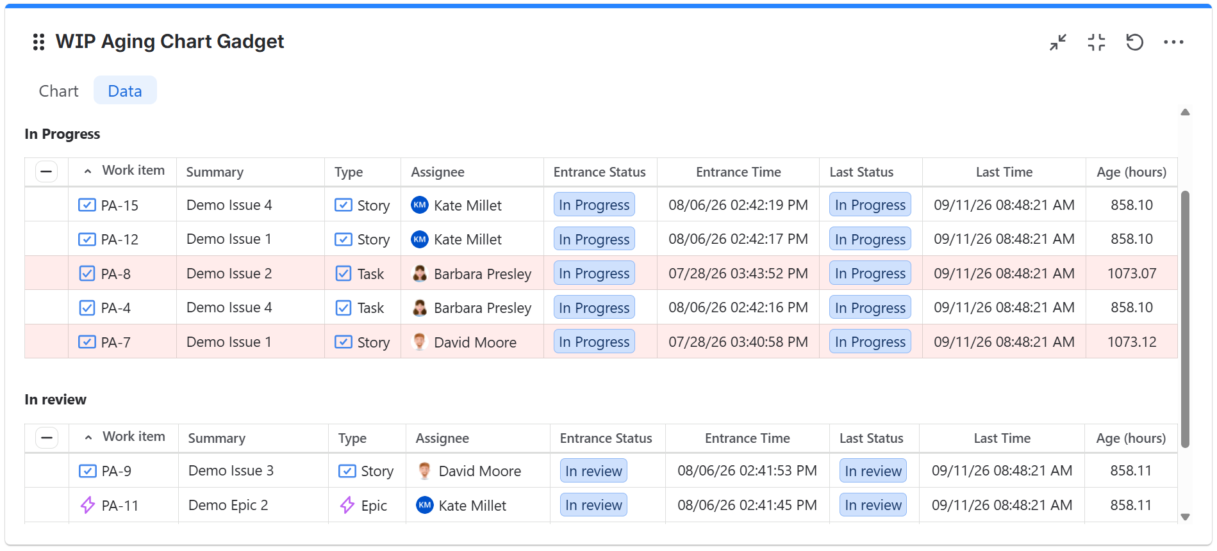Click the story icon beside PA-15
The width and height of the screenshot is (1217, 551).
pyautogui.click(x=87, y=205)
